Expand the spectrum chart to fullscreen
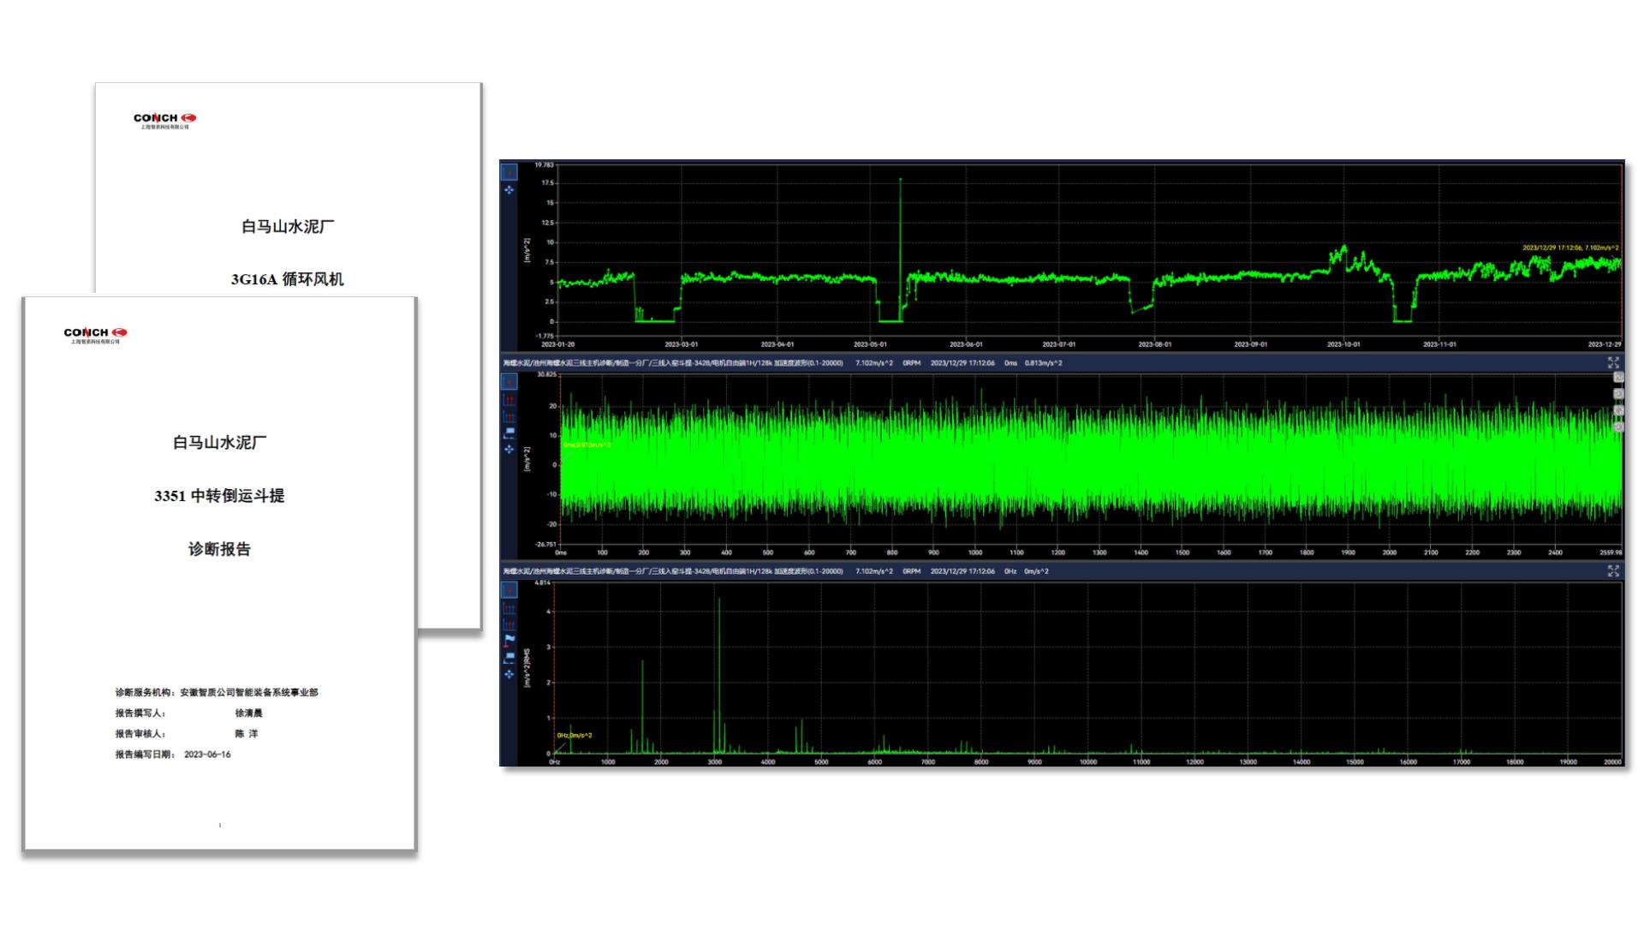 click(x=1613, y=571)
